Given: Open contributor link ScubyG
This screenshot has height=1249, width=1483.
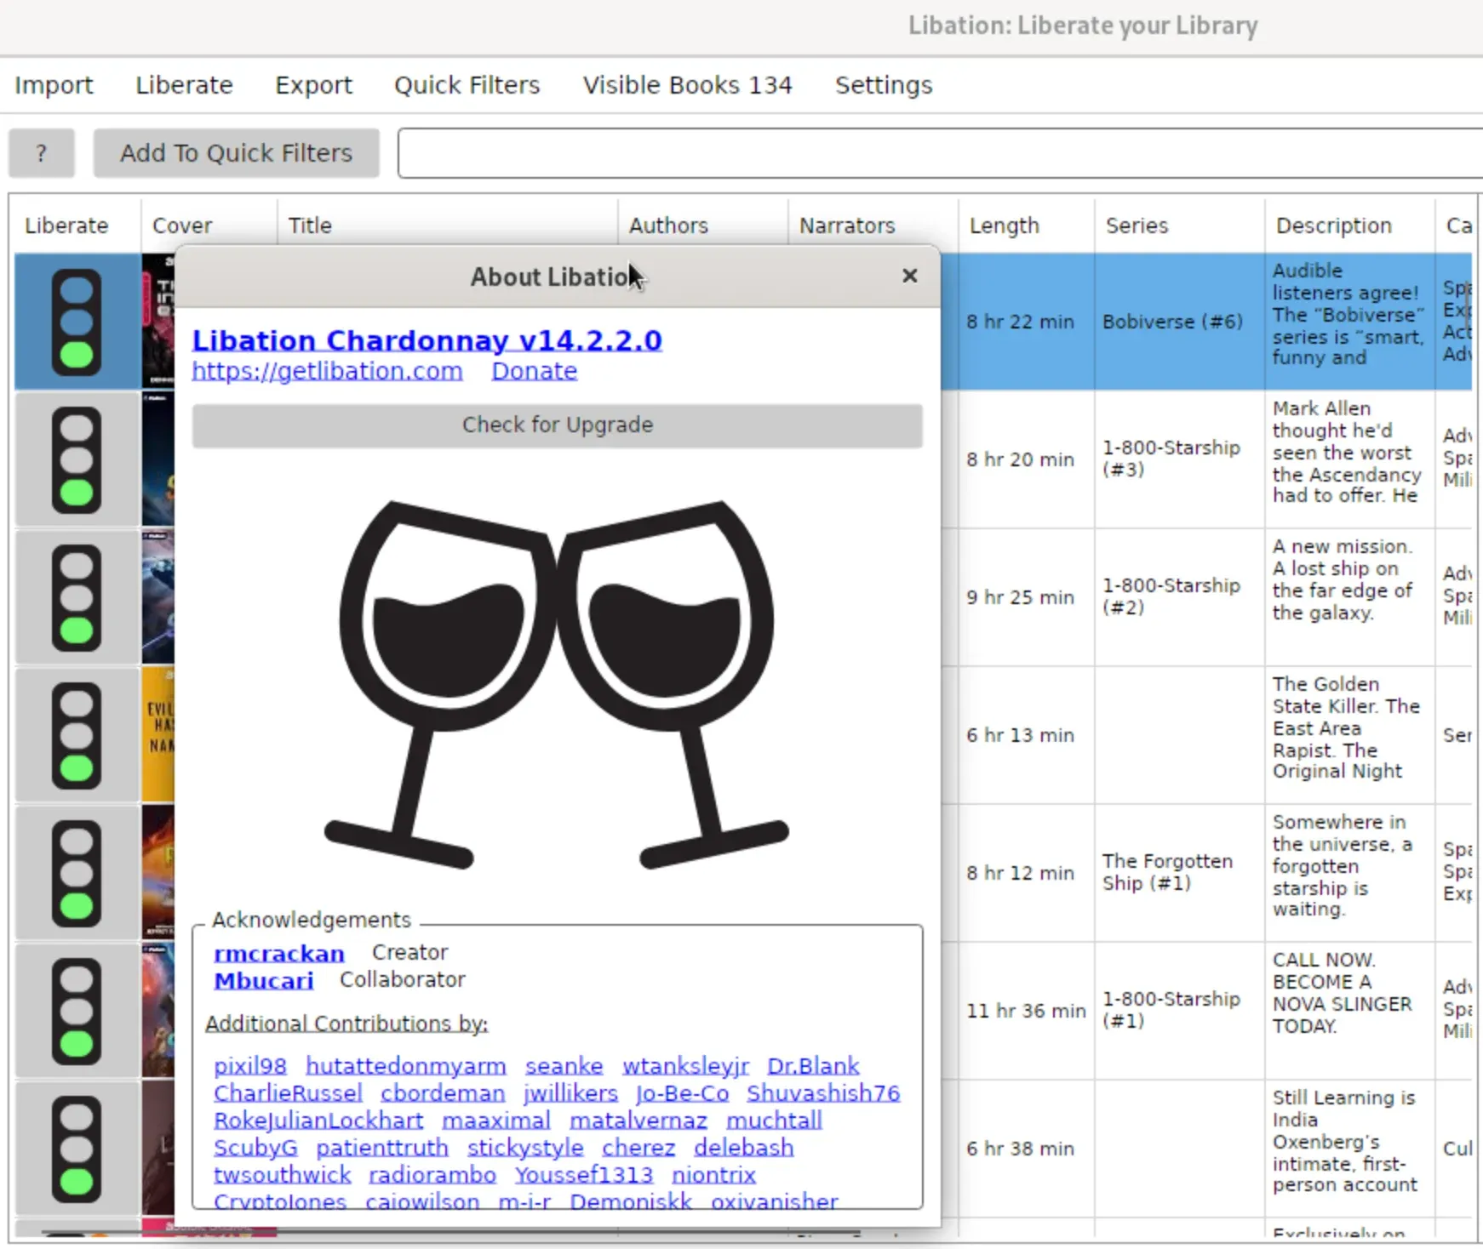Looking at the screenshot, I should (255, 1148).
